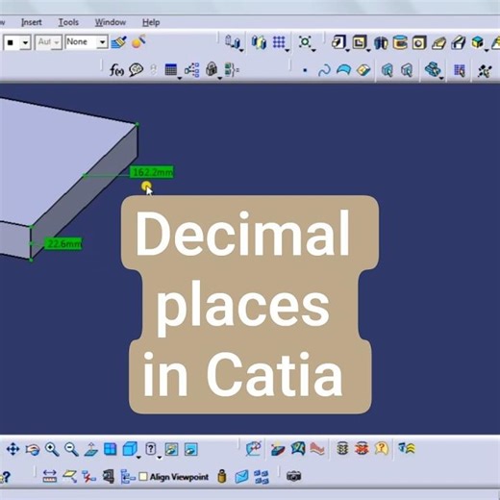The width and height of the screenshot is (500, 500).
Task: Click the Painter brush icon
Action: (x=118, y=42)
